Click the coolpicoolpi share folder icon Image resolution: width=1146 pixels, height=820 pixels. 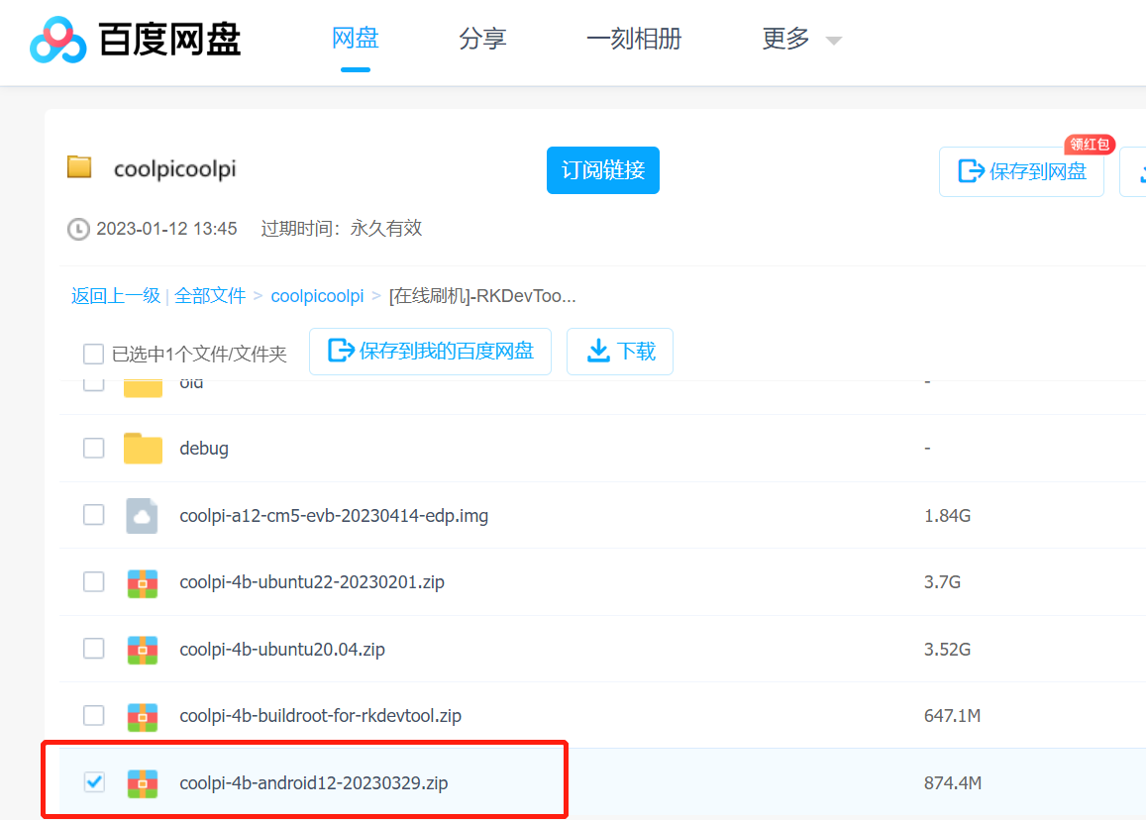point(79,167)
